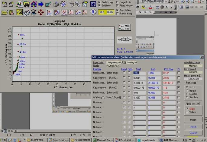Select the Nyquist 'N' plot icon

(49, 12)
